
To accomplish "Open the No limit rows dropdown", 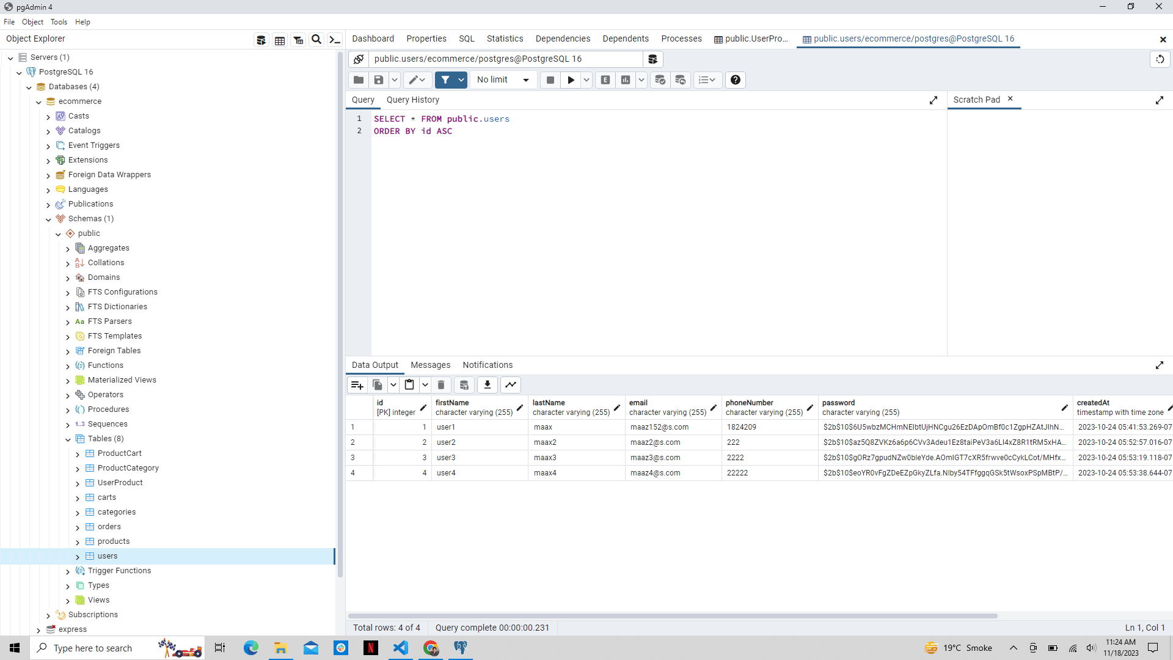I will pyautogui.click(x=503, y=80).
